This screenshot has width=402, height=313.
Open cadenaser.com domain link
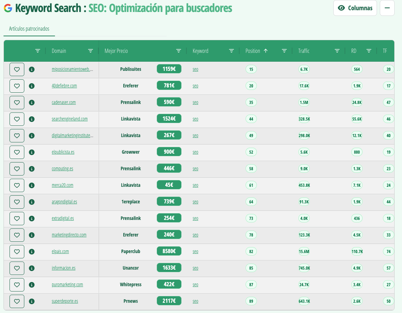tap(64, 102)
